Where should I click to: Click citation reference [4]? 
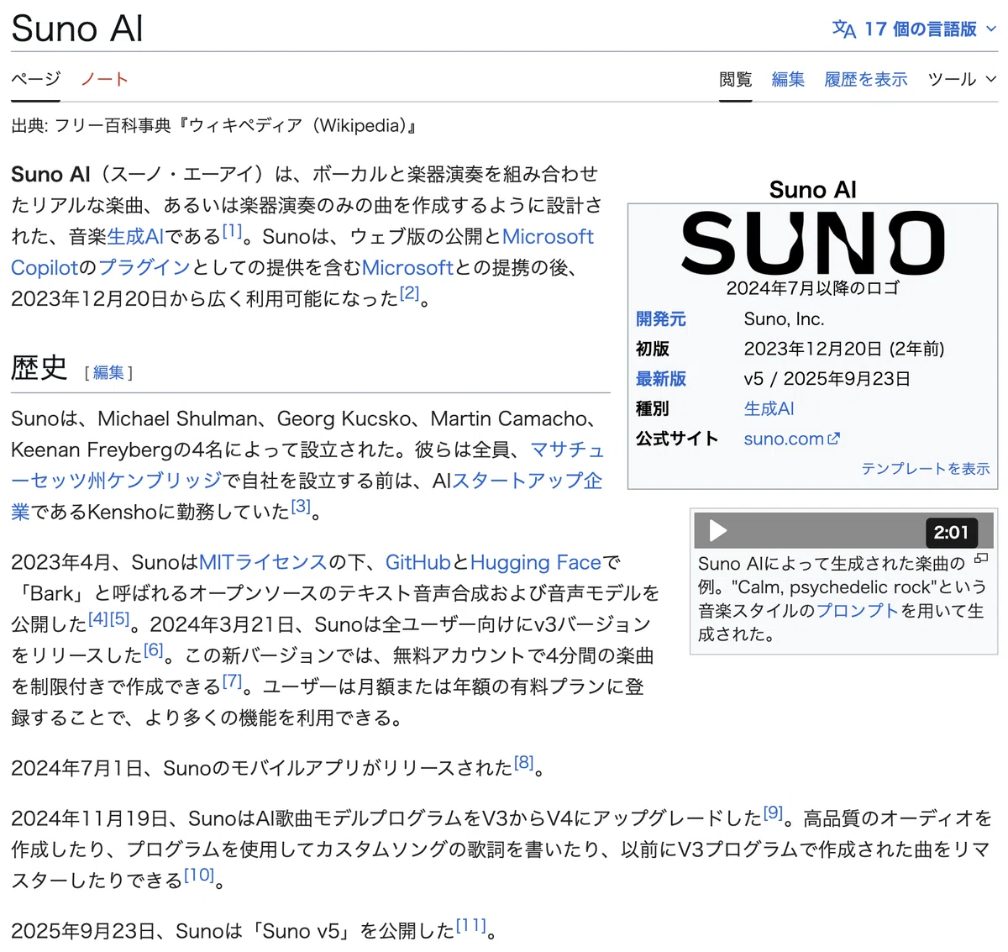pos(98,618)
